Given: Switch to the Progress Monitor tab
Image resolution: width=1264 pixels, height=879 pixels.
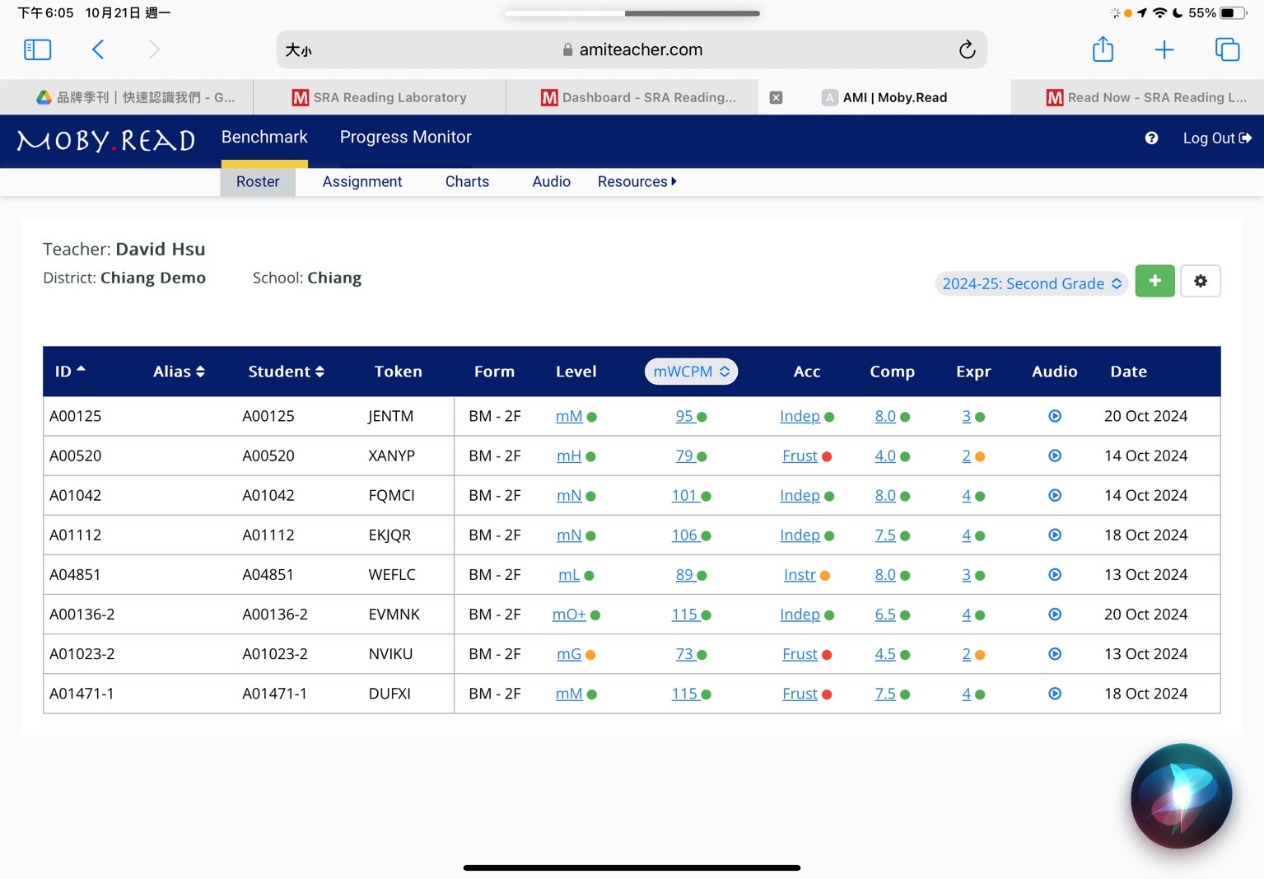Looking at the screenshot, I should tap(405, 138).
